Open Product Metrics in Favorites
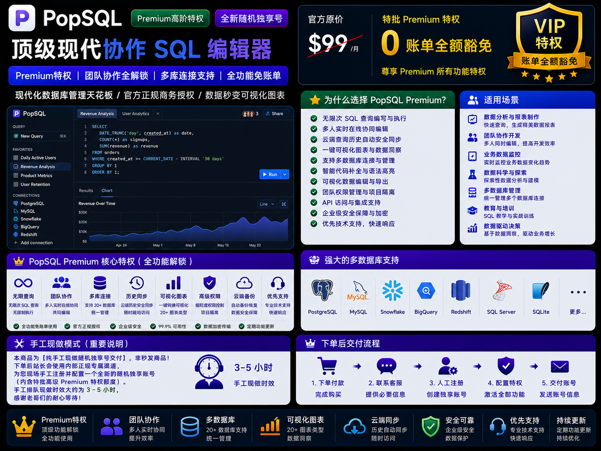Screen dimensions: 601x451 33,176
